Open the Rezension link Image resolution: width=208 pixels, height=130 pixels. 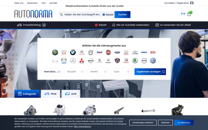[32, 3]
